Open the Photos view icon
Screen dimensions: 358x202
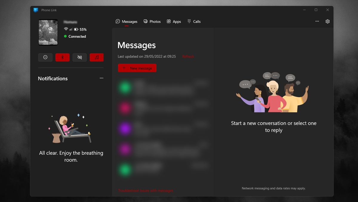click(145, 21)
